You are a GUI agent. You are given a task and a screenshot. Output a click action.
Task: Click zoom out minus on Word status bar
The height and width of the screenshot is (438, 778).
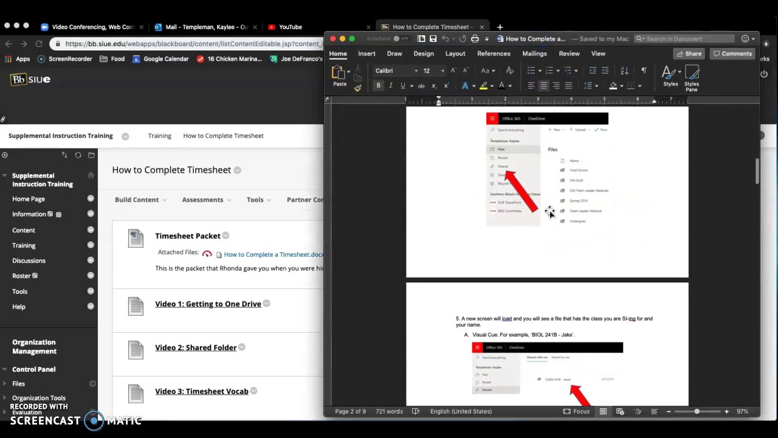669,411
